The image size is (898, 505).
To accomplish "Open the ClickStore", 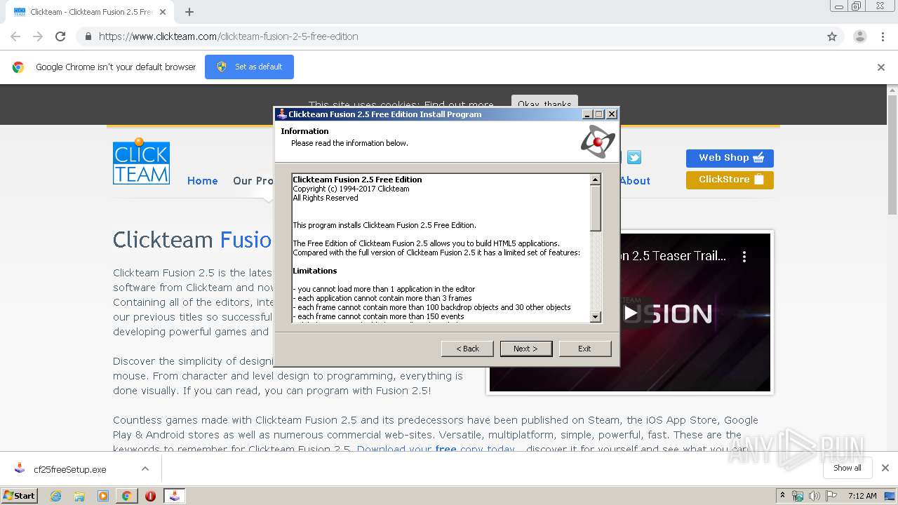I will pyautogui.click(x=730, y=180).
